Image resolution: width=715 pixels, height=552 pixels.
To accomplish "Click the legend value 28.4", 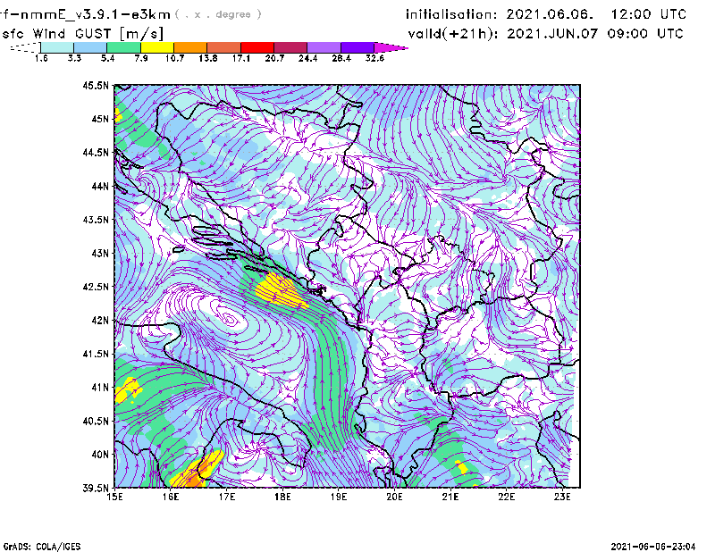I will (341, 58).
